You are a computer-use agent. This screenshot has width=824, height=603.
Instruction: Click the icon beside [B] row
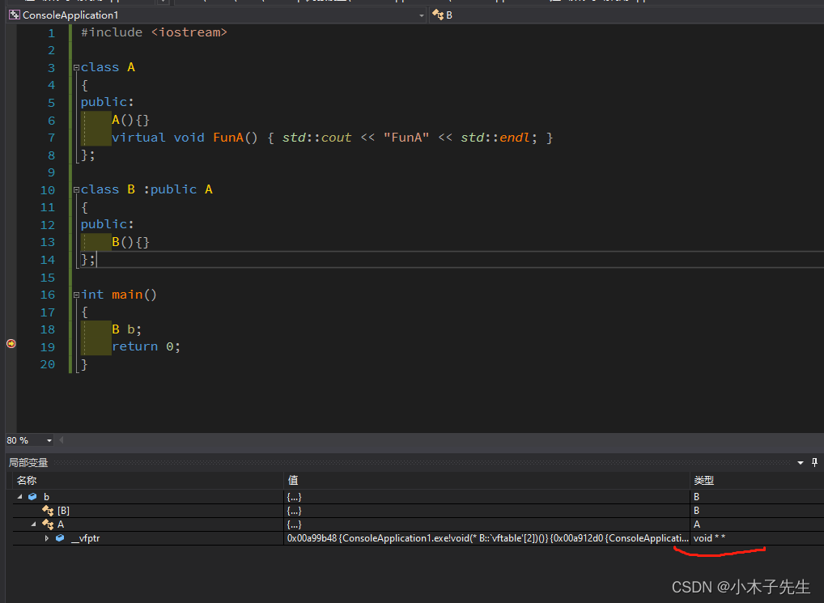pos(48,511)
